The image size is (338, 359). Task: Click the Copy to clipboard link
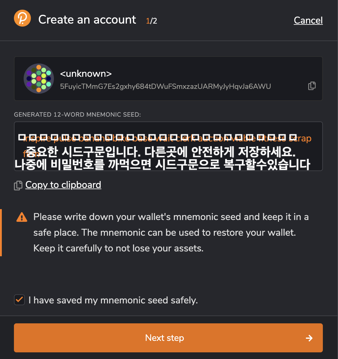[x=63, y=185]
